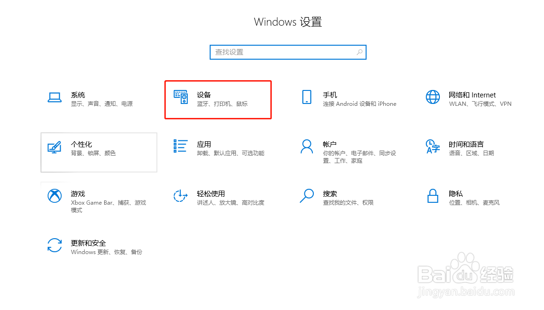Click the 帐户 person icon
The width and height of the screenshot is (544, 310).
coord(307,146)
